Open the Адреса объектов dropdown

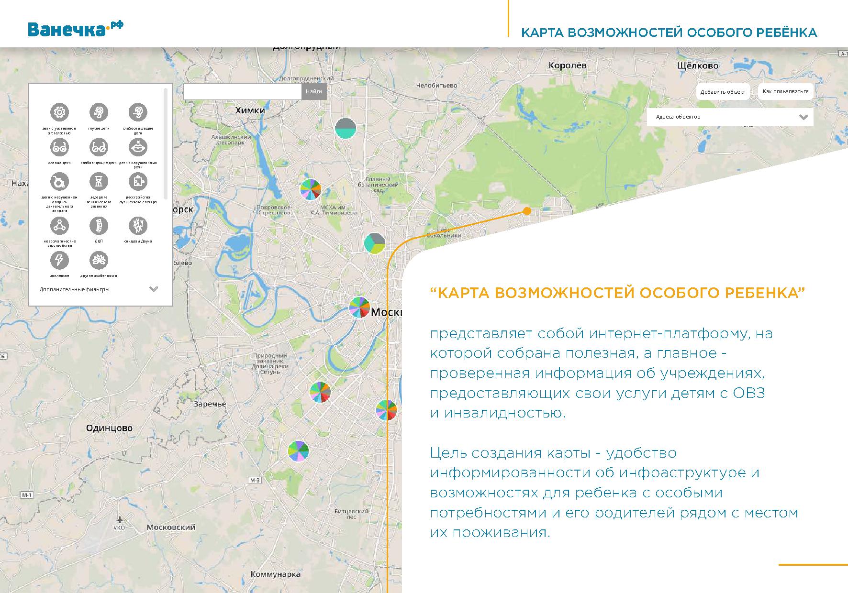click(730, 117)
